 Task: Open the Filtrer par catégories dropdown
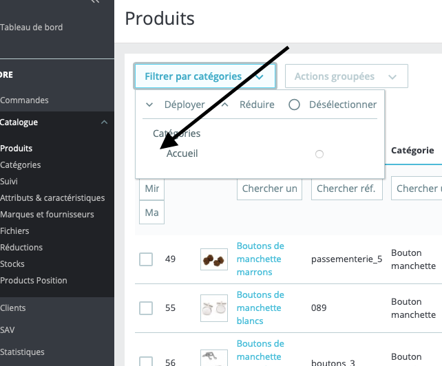(204, 76)
